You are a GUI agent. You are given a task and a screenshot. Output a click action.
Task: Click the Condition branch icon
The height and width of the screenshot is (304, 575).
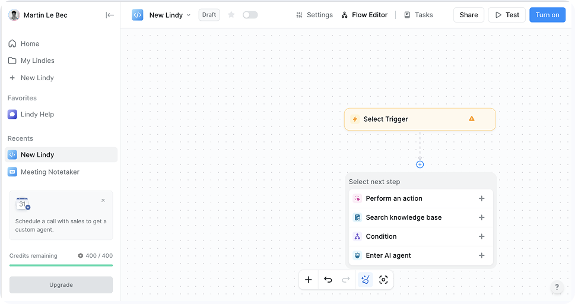(357, 236)
